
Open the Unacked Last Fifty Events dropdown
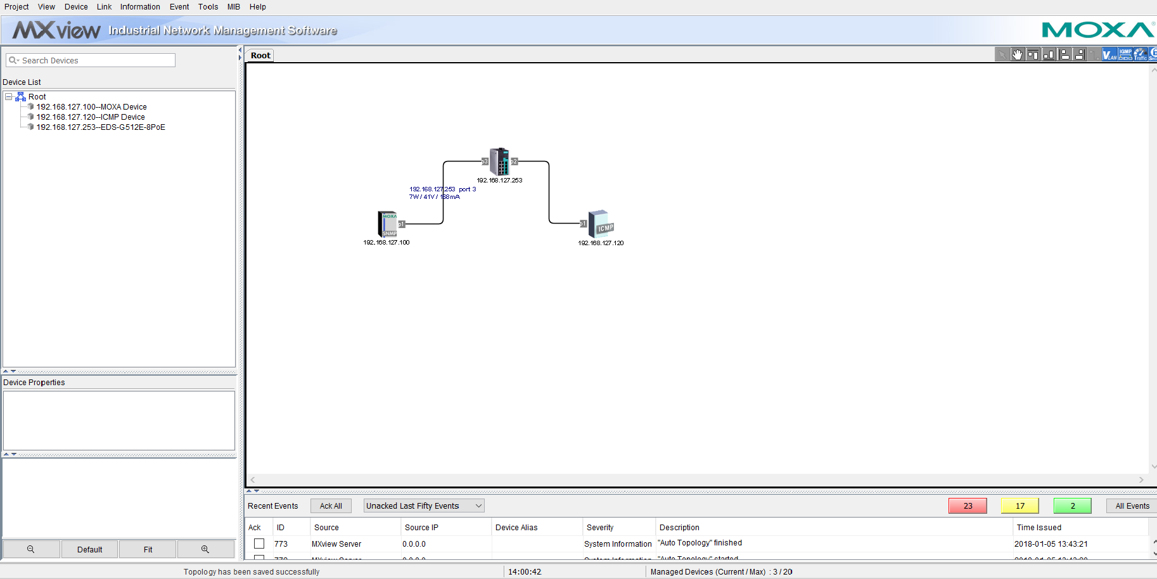click(x=424, y=506)
